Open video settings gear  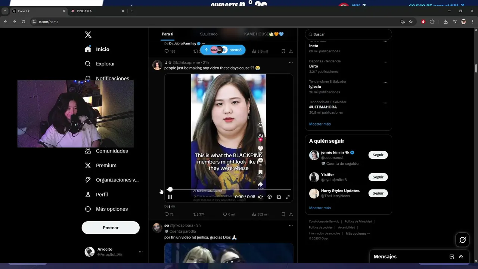coord(270,197)
